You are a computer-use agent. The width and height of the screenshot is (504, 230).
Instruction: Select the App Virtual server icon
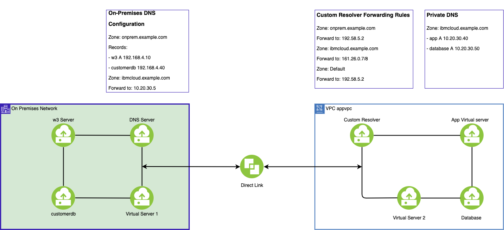(471, 135)
